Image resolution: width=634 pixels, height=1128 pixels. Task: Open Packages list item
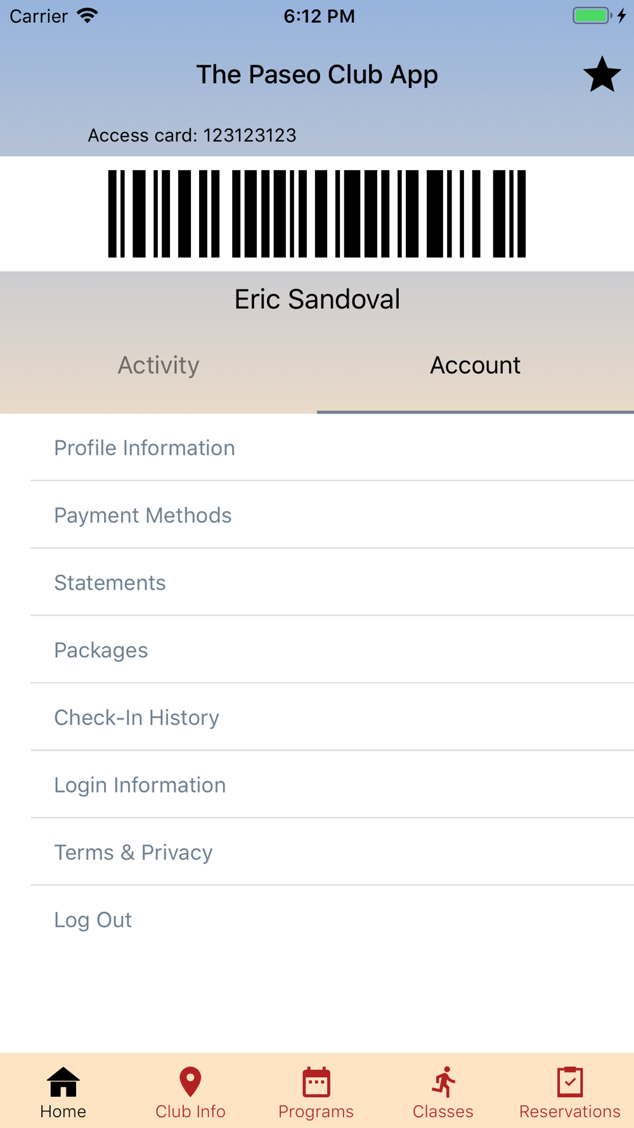coord(101,650)
